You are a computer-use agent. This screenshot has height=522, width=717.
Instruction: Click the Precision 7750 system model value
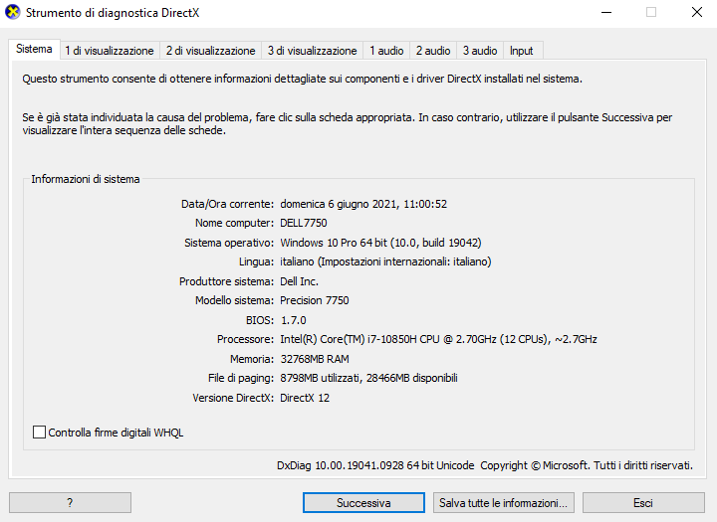pos(315,300)
